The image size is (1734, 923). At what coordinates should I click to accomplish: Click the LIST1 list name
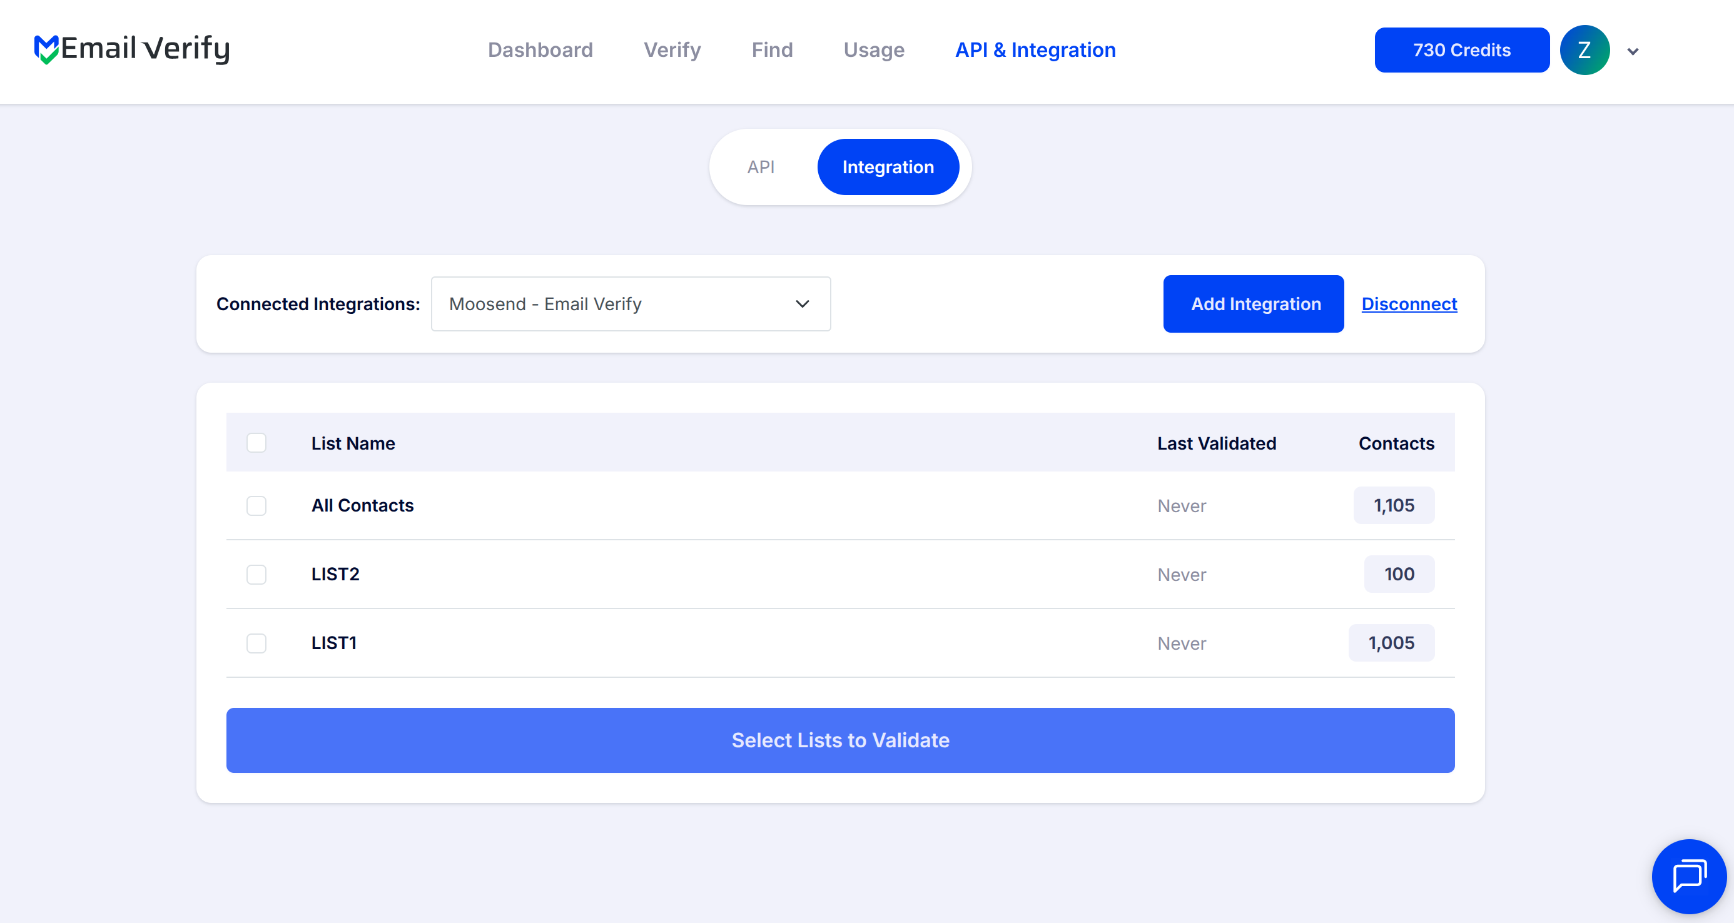click(x=334, y=643)
